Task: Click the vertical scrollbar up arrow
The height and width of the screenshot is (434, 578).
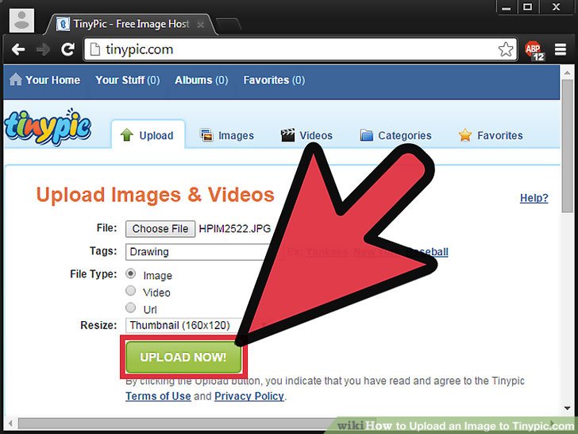Action: 568,72
